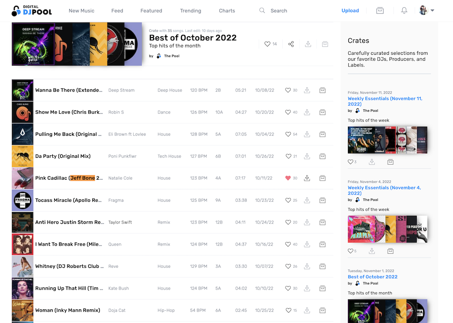Unlike the Pink Cadillac track

click(x=288, y=178)
